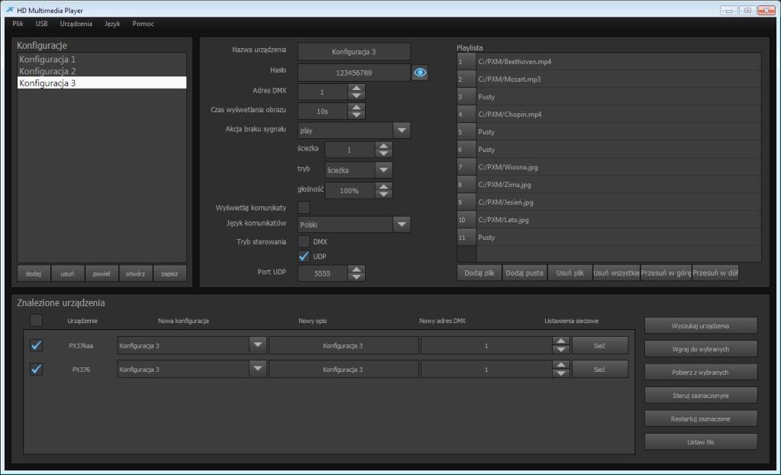Click Usuń wszystkie playlist button
Screen dimensions: 781x475
point(616,273)
